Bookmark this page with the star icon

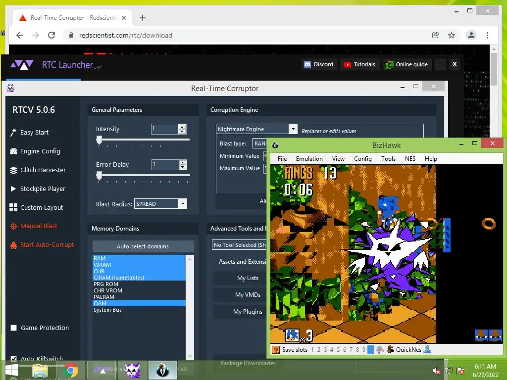pos(452,35)
